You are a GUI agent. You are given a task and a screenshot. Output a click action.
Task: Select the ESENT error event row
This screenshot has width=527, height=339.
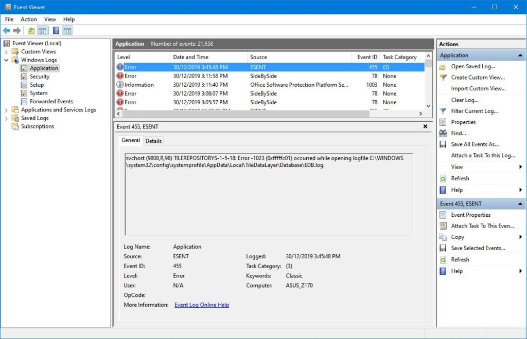point(270,67)
